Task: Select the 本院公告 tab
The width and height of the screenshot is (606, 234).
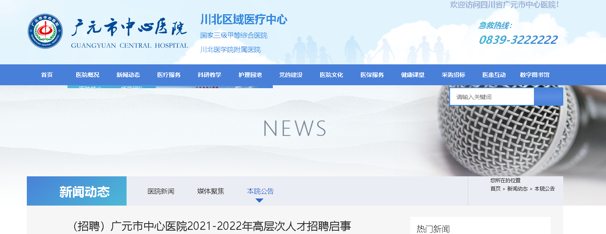Action: click(261, 191)
